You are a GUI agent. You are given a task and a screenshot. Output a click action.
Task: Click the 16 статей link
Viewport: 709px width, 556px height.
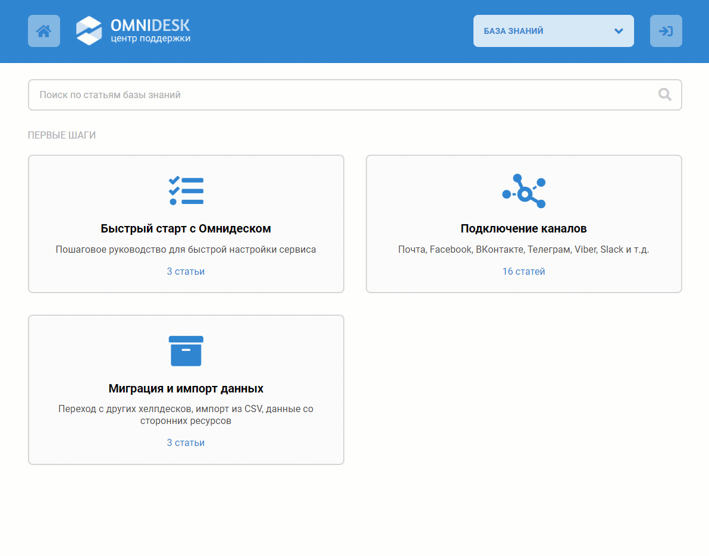click(523, 272)
